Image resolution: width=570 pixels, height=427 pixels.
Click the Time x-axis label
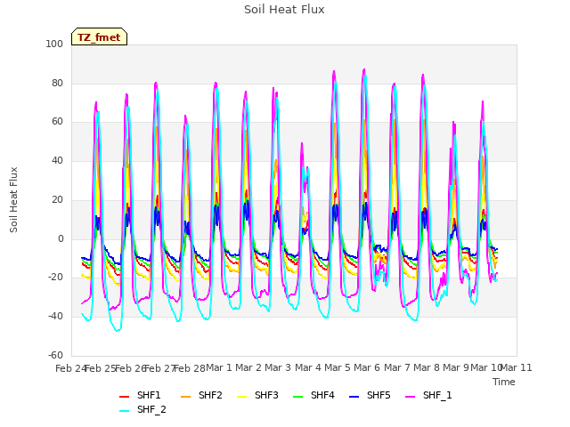(x=504, y=382)
